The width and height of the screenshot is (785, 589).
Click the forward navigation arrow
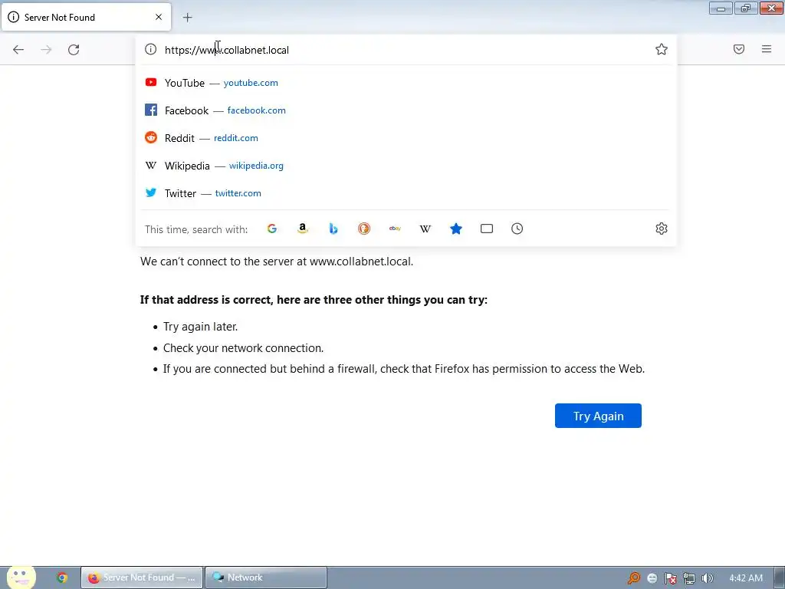pos(46,50)
